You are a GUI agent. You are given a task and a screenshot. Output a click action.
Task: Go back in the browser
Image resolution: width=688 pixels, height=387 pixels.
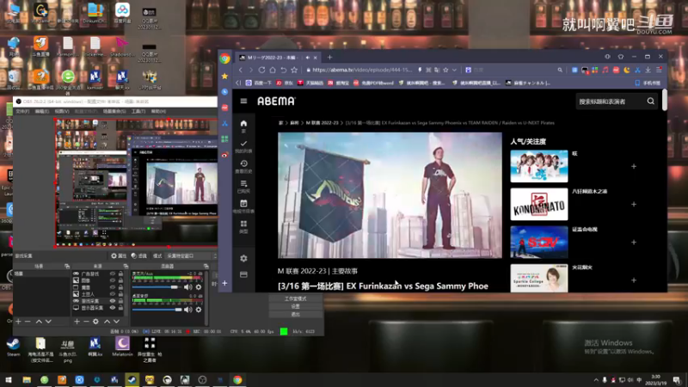pyautogui.click(x=241, y=70)
